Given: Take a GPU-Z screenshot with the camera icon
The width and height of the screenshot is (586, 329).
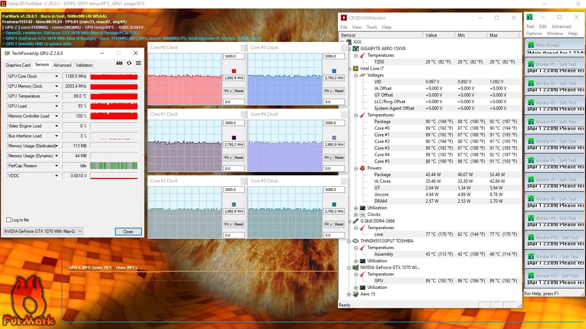Looking at the screenshot, I should click(119, 63).
